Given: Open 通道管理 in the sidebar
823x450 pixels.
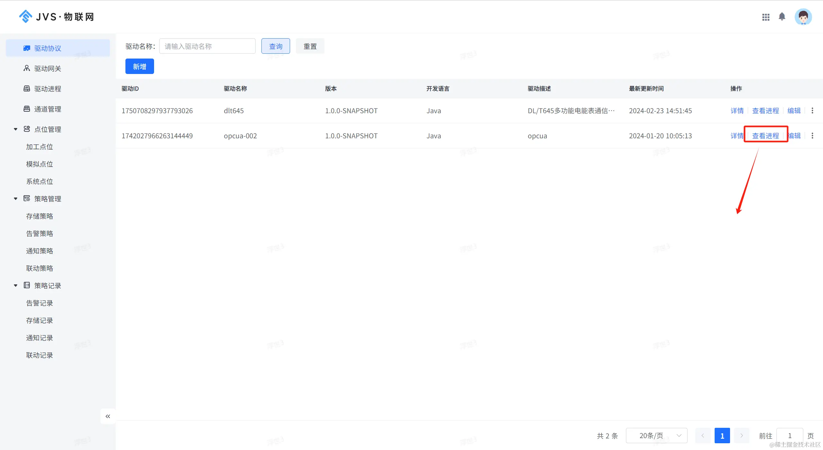Looking at the screenshot, I should pos(48,109).
